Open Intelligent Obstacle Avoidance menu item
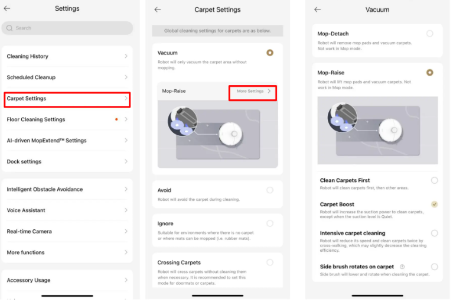The height and width of the screenshot is (302, 453). (67, 189)
